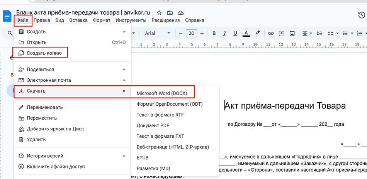Open the Файл menu
The width and height of the screenshot is (367, 179).
point(22,20)
